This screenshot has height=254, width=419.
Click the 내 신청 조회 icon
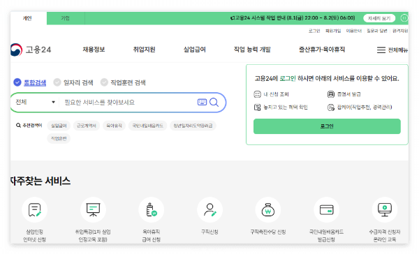tap(257, 94)
